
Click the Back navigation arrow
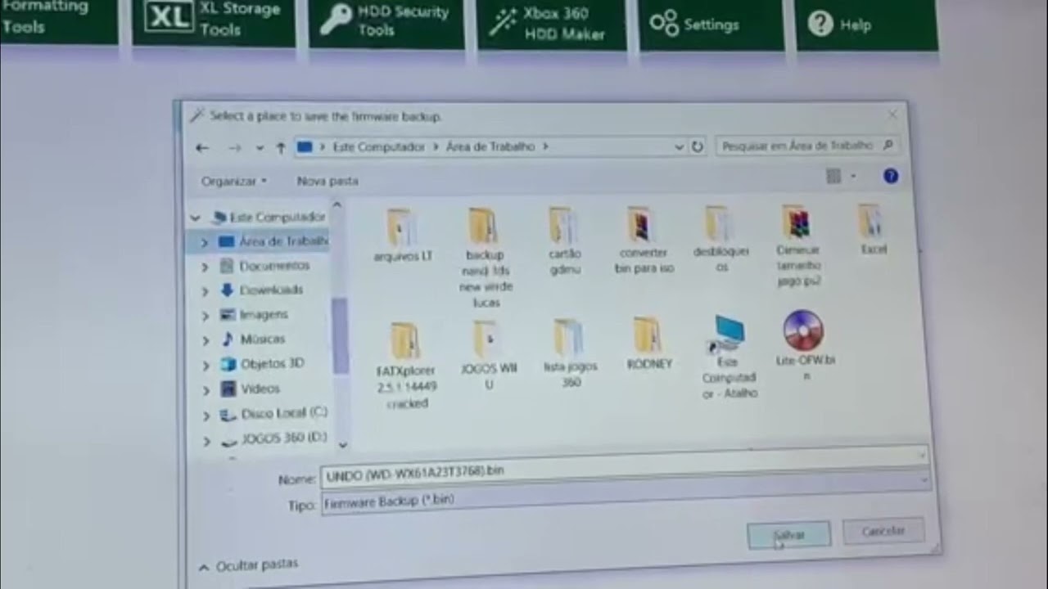click(202, 148)
